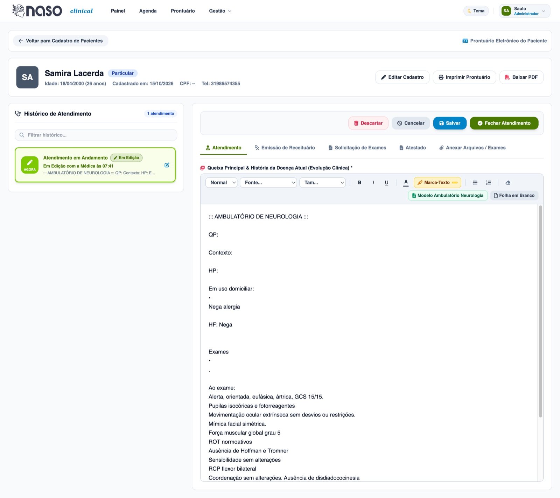Click the 1 atendimento count badge
The width and height of the screenshot is (560, 498).
point(161,114)
